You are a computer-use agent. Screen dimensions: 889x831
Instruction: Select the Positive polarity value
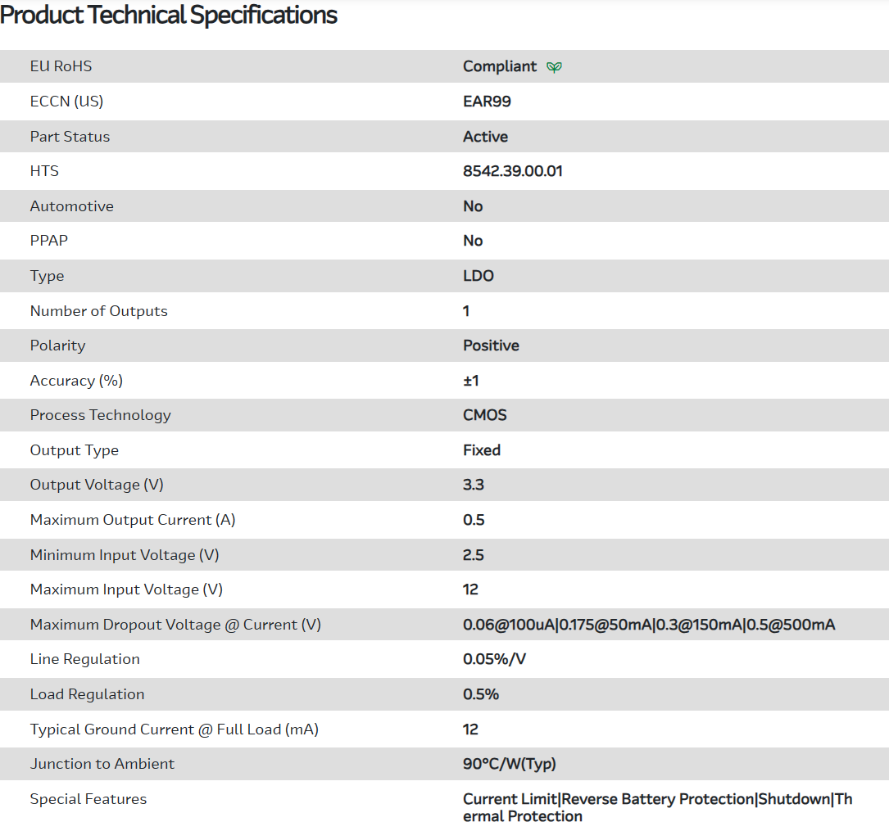click(491, 345)
